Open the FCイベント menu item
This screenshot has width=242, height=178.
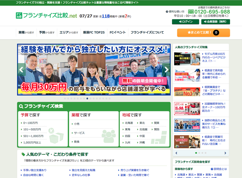click(118, 33)
